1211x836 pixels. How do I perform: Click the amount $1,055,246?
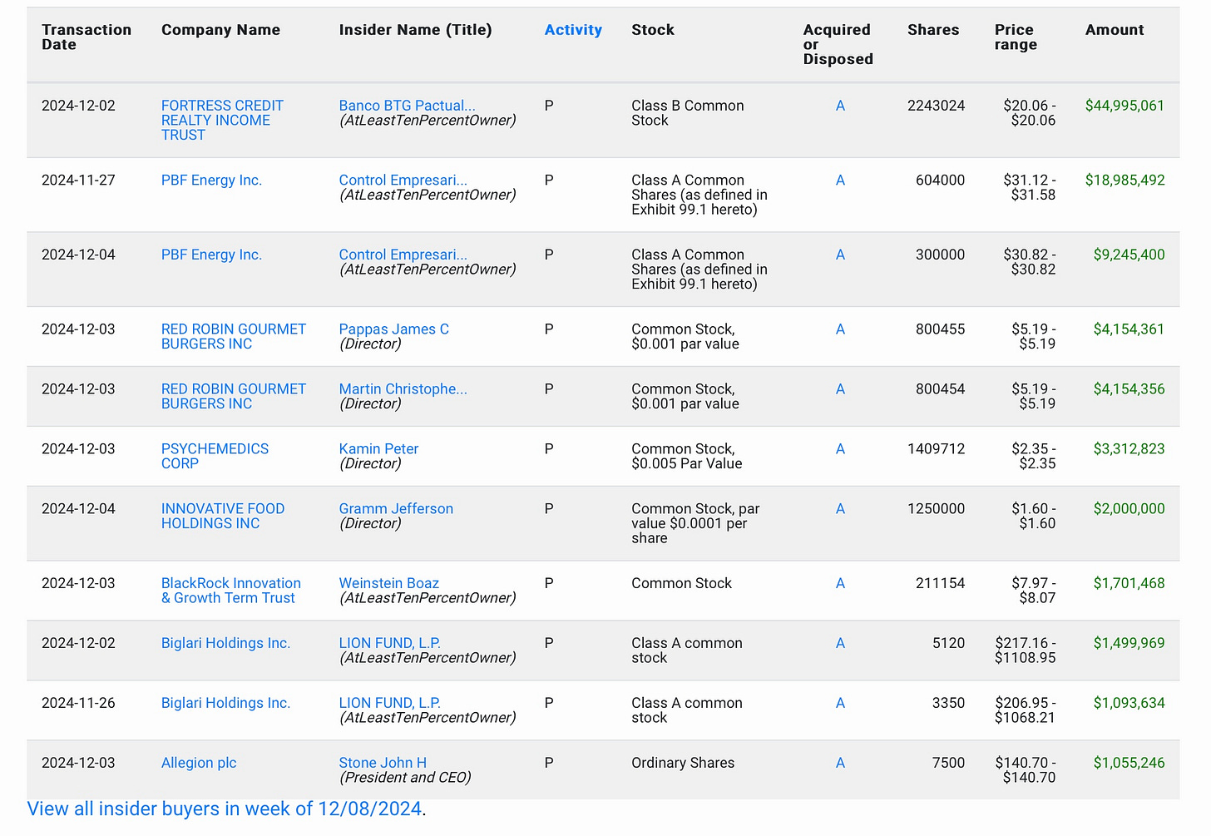click(x=1129, y=764)
